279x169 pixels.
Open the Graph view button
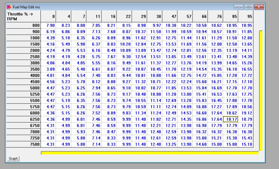(13, 159)
